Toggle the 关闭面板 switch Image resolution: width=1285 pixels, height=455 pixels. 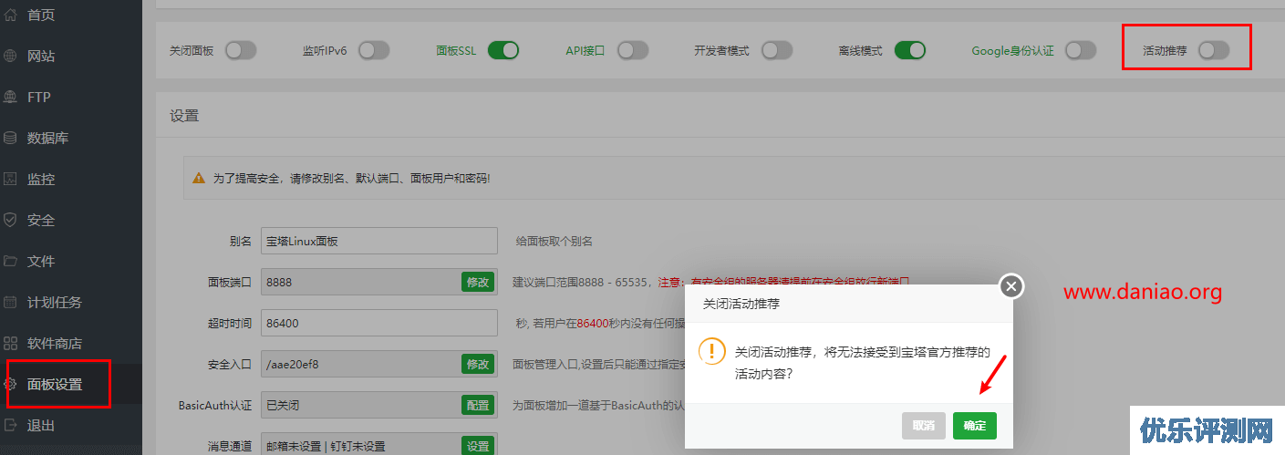click(x=241, y=50)
